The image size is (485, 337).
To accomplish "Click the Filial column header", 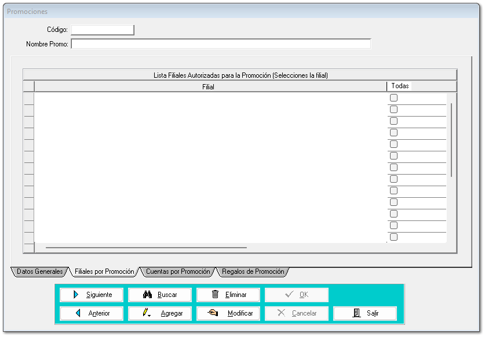I will (209, 86).
